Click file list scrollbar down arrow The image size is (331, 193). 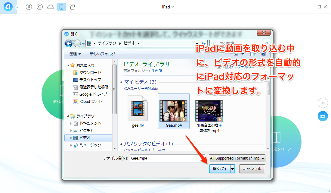coord(268,149)
